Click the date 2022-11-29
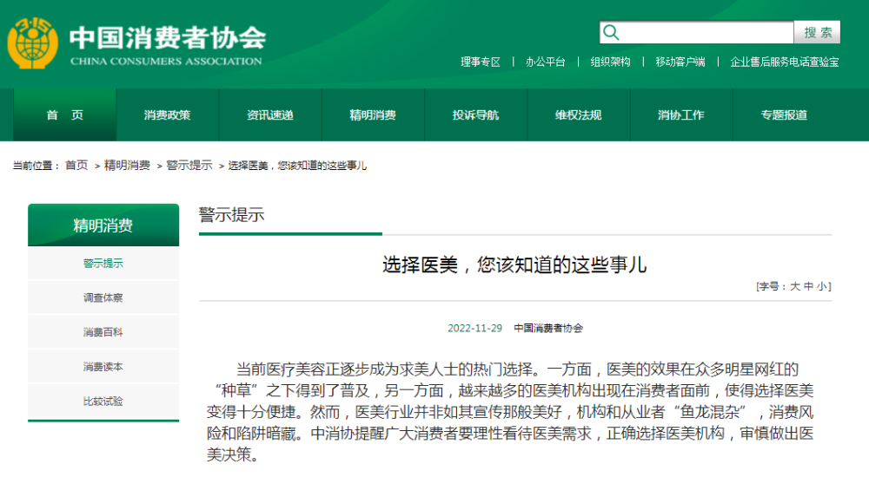This screenshot has height=477, width=869. pyautogui.click(x=475, y=328)
